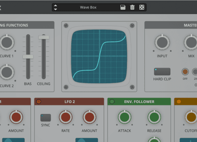Toggle the Env. Follower power button
The height and width of the screenshot is (142, 197).
click(112, 101)
